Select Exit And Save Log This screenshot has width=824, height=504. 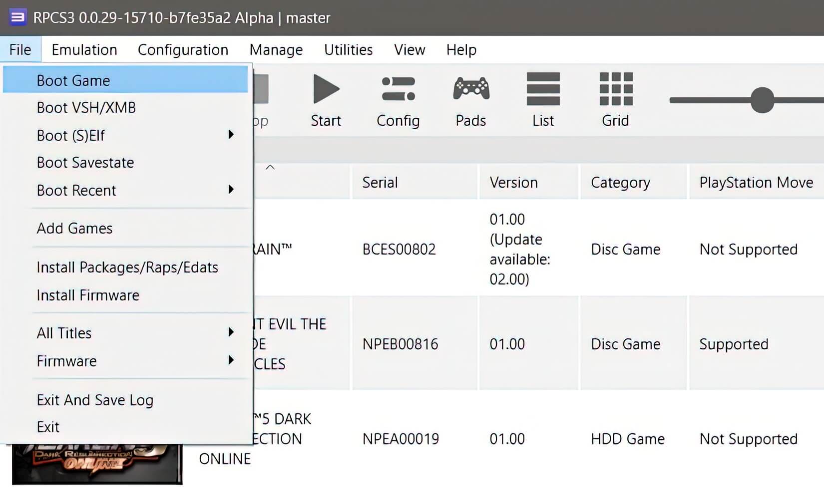point(95,399)
